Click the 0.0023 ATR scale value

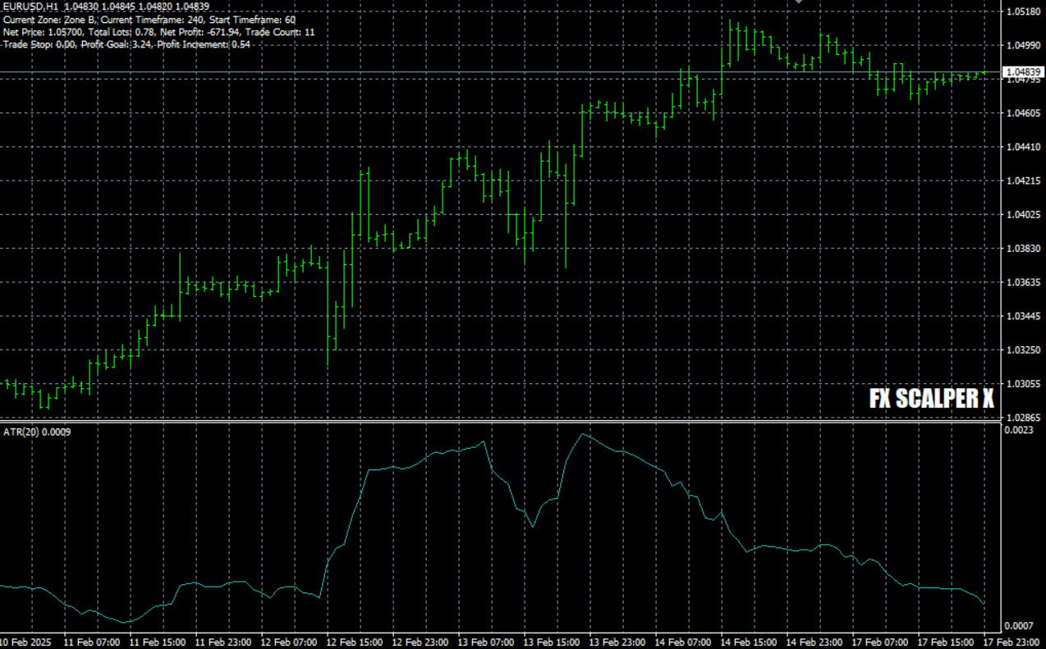point(1018,430)
